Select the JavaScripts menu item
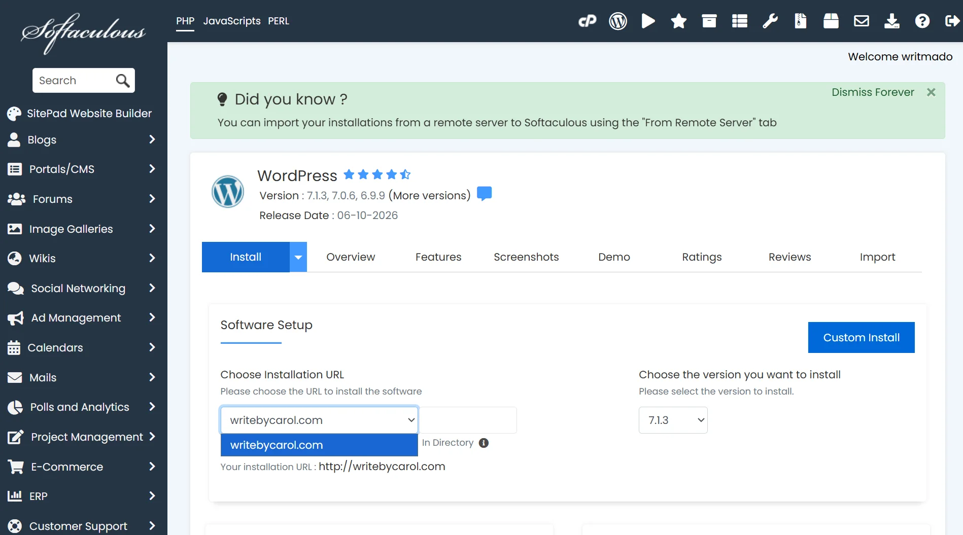This screenshot has width=963, height=535. click(232, 21)
